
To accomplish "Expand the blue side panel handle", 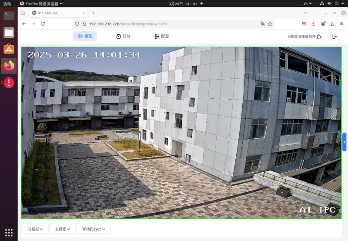I will tap(344, 142).
